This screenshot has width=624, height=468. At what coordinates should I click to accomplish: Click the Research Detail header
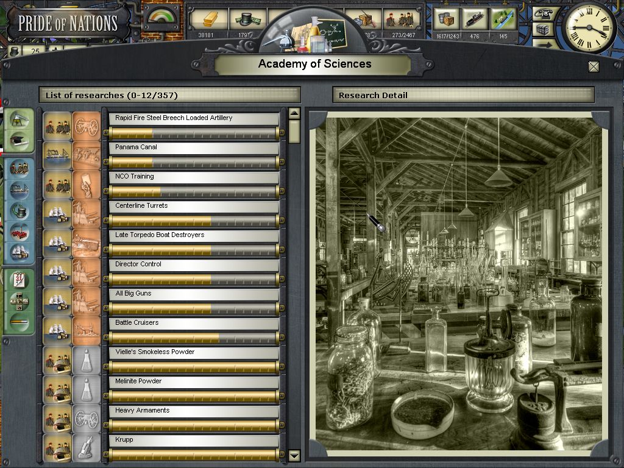[463, 95]
